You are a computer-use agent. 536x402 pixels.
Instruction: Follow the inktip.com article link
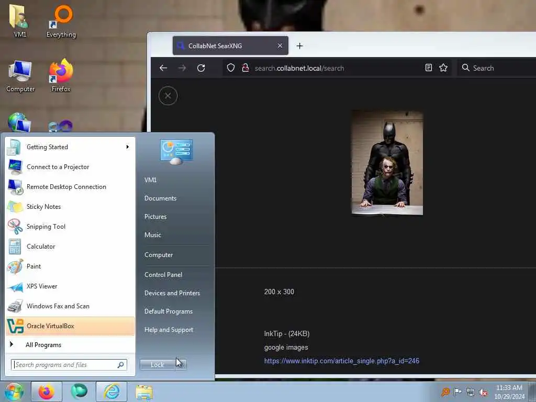tap(341, 361)
